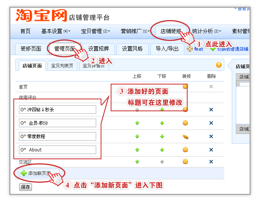
Task: Move About page up
Action: [137, 150]
